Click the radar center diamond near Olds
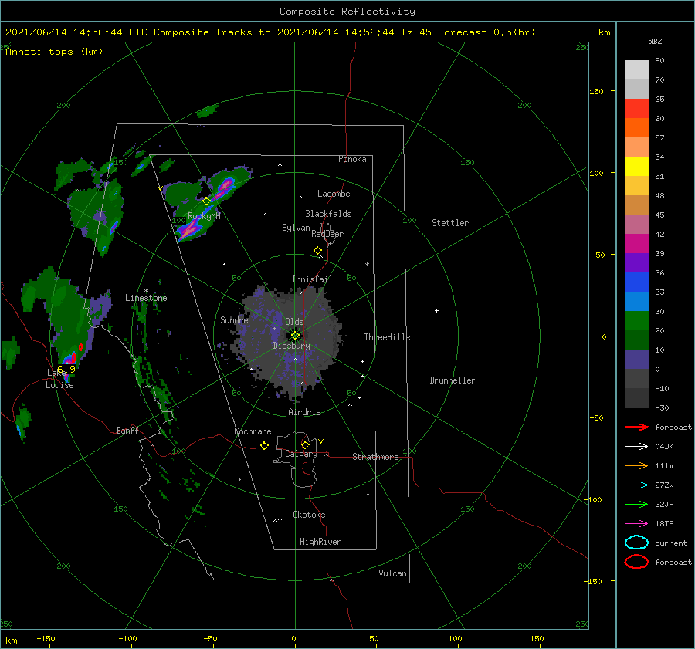Image resolution: width=695 pixels, height=649 pixels. coord(295,336)
